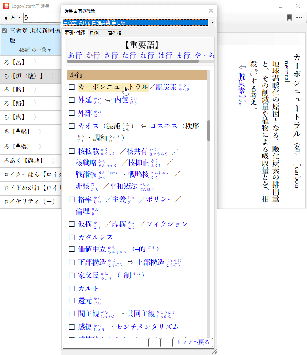
Task: Tick the checkbox beside カルト
Action: point(72,288)
